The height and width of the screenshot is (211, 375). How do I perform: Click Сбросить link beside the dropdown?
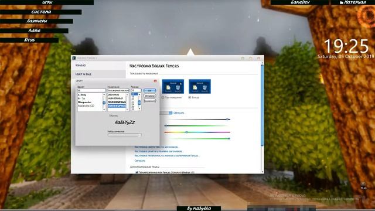[179, 113]
